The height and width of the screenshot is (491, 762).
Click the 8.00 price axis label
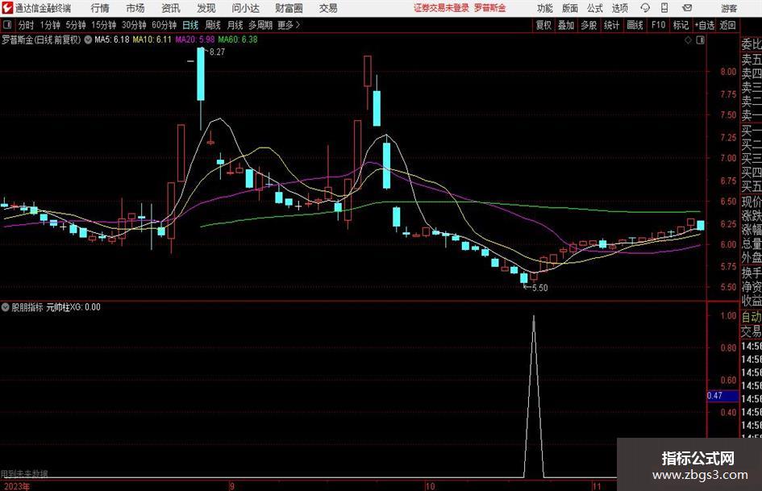(x=728, y=72)
